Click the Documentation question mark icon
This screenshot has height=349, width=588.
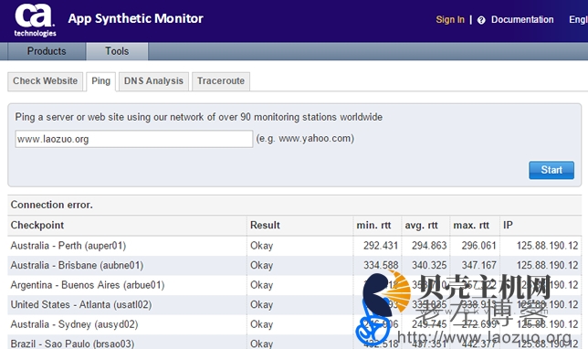[481, 20]
